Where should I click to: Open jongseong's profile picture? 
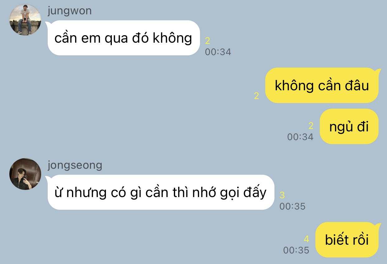point(25,174)
